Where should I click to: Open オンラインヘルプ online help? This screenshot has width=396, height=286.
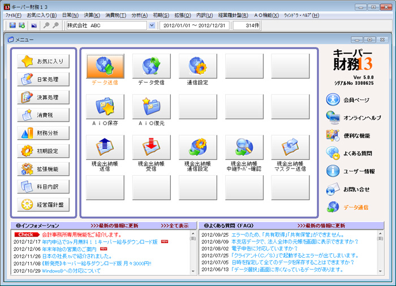click(354, 118)
